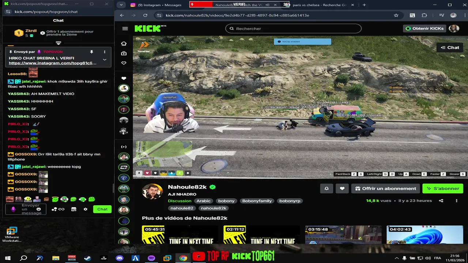This screenshot has width=468, height=263.
Task: Open browser extensions puzzle icon
Action: 424,15
